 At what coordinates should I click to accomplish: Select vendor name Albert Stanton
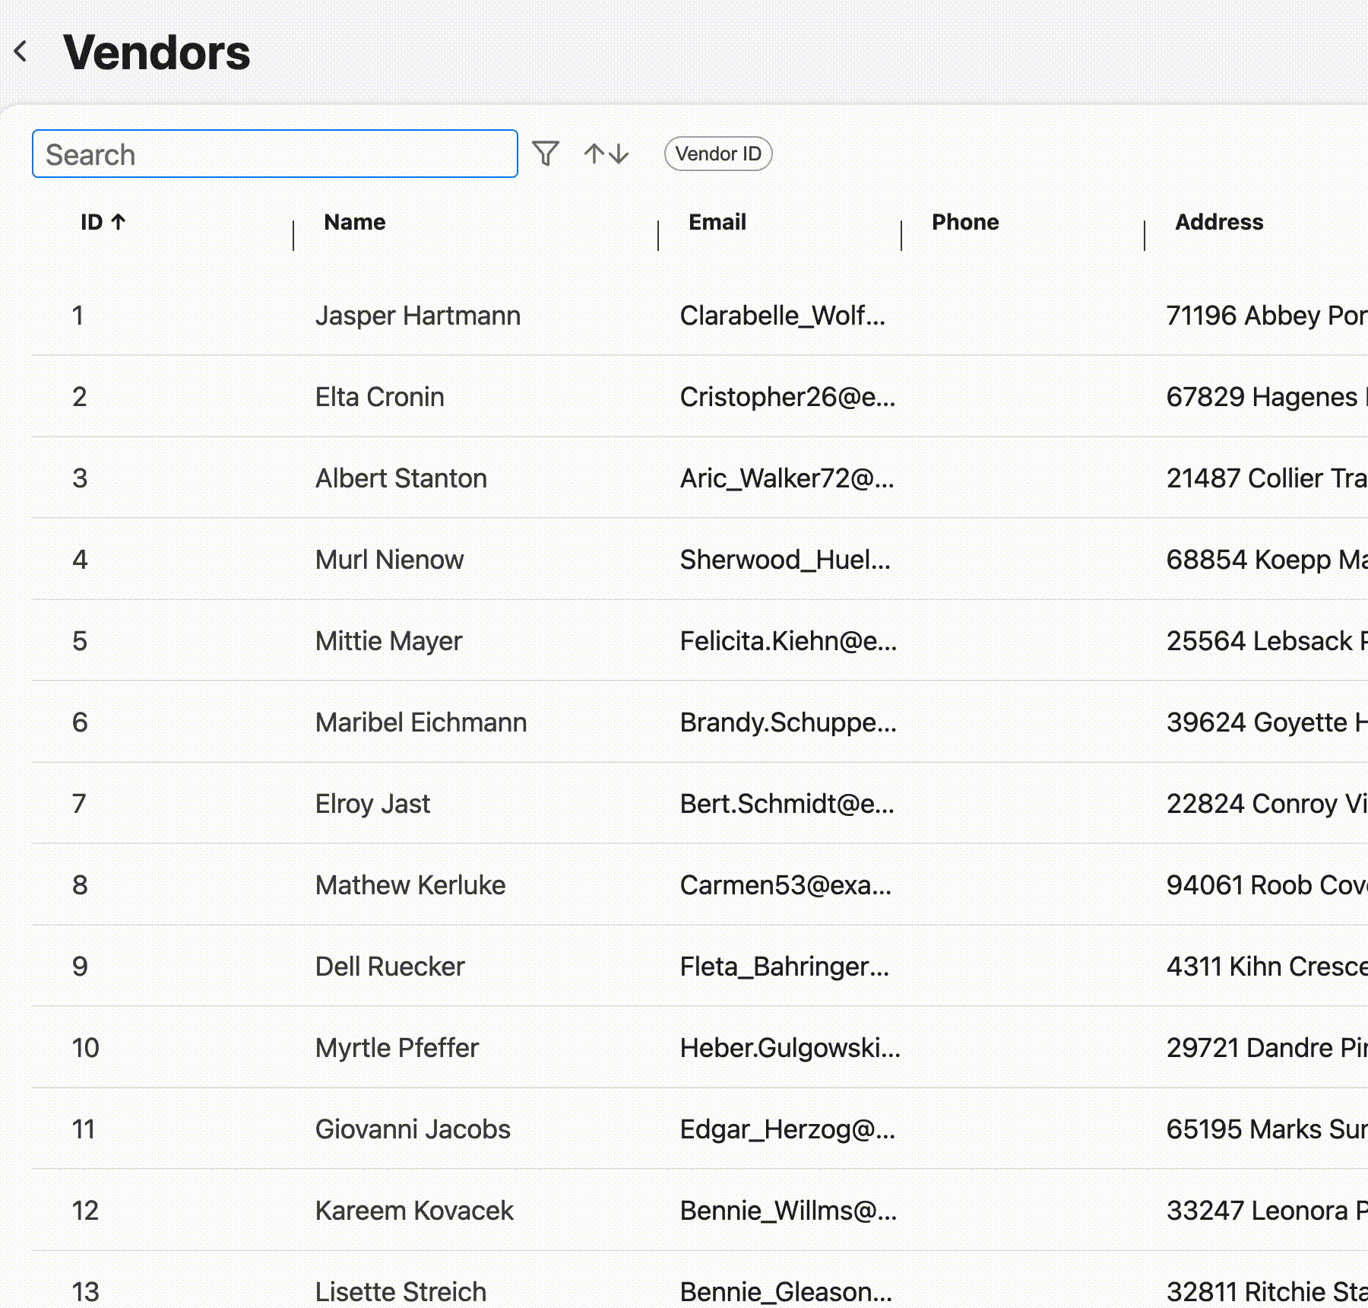[401, 478]
